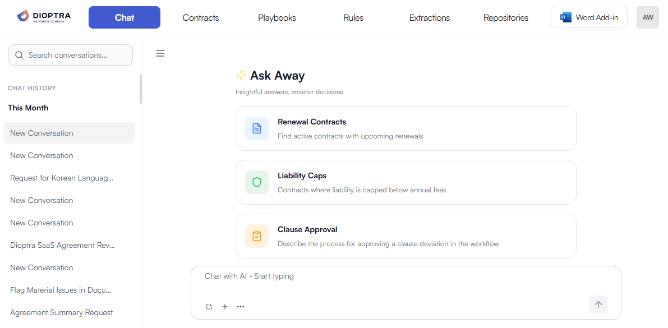The image size is (668, 328).
Task: Click the CHAT HISTORY label
Action: point(32,88)
